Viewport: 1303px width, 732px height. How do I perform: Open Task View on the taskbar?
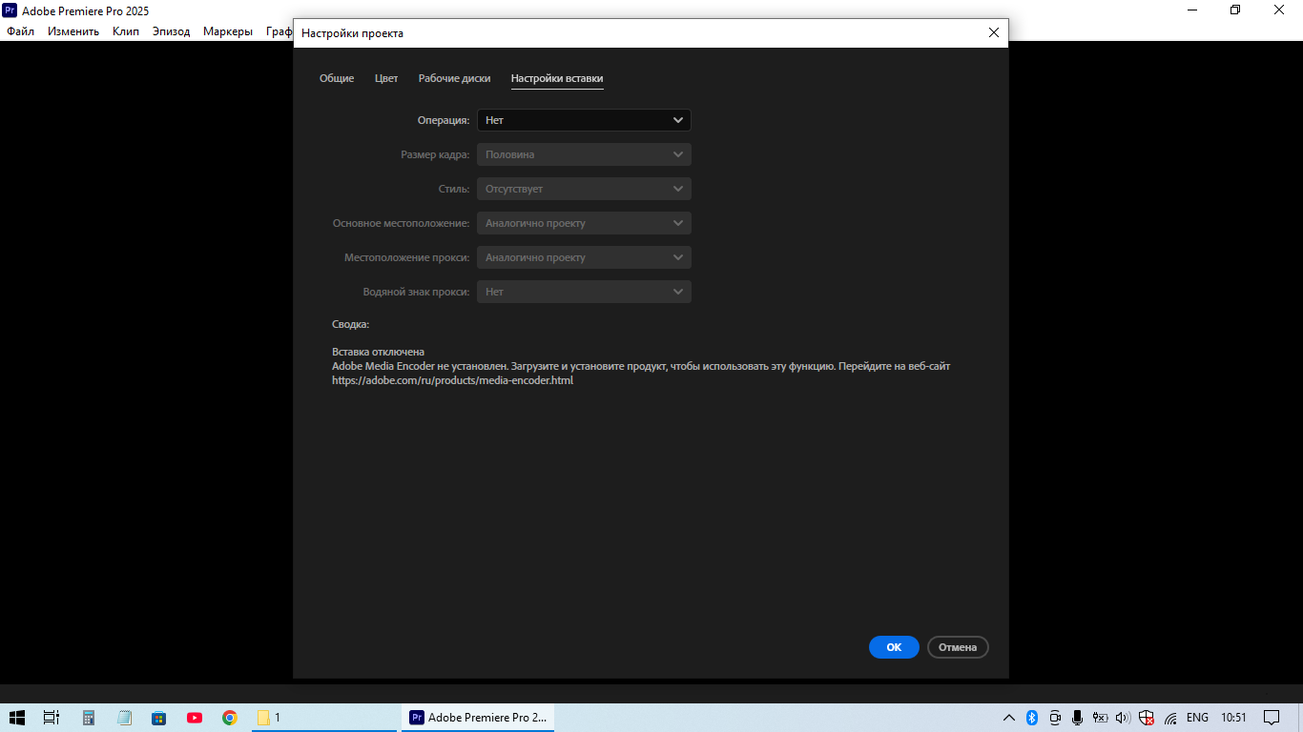tap(52, 718)
